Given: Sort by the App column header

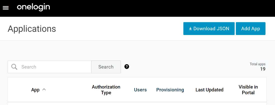Looking at the screenshot, I should (x=35, y=90).
